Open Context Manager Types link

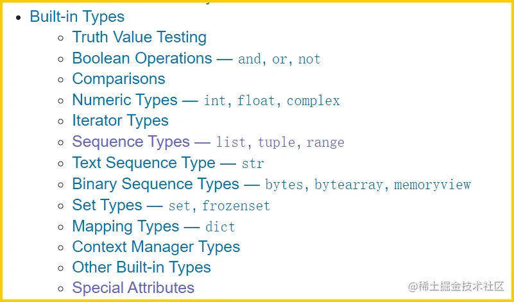coord(156,247)
